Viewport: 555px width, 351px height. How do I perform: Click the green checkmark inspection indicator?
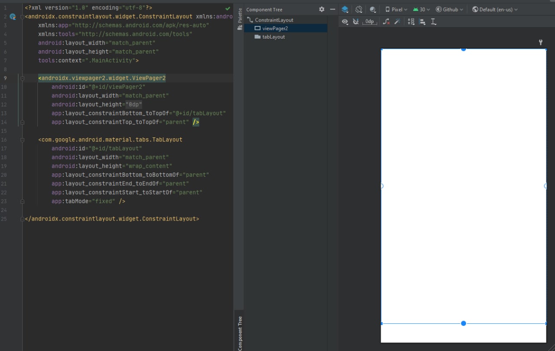click(x=228, y=8)
